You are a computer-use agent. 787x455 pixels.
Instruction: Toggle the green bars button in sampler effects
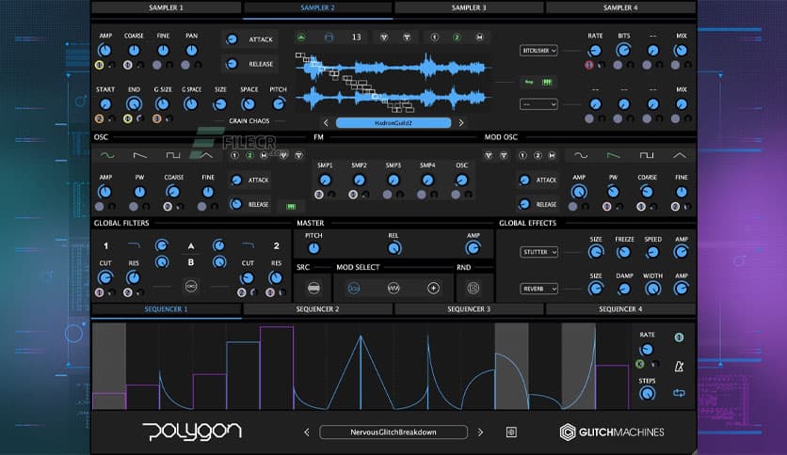tap(547, 82)
